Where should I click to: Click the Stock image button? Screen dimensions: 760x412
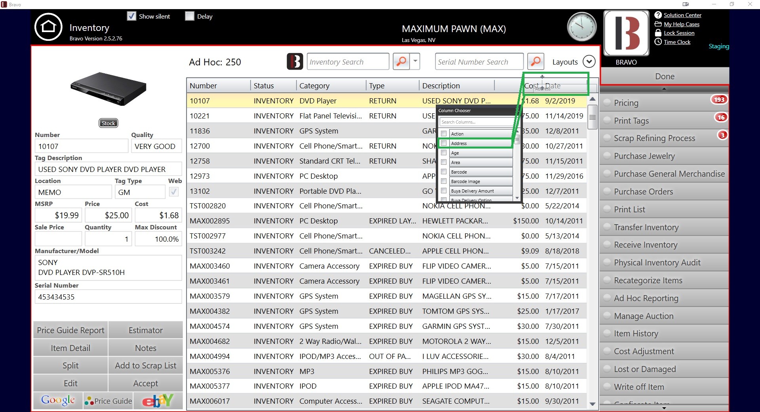point(108,123)
